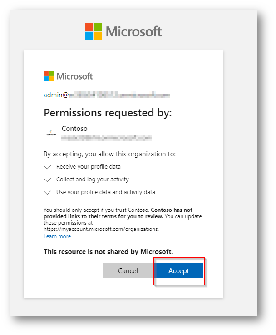
Task: Click the 'Receive your profile data' label
Action: [88, 167]
